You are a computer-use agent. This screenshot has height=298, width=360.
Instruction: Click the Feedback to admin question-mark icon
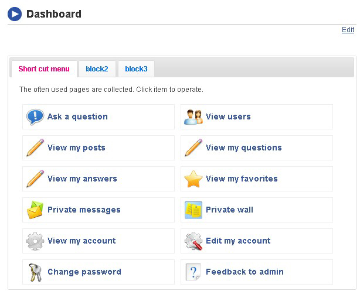coord(193,272)
